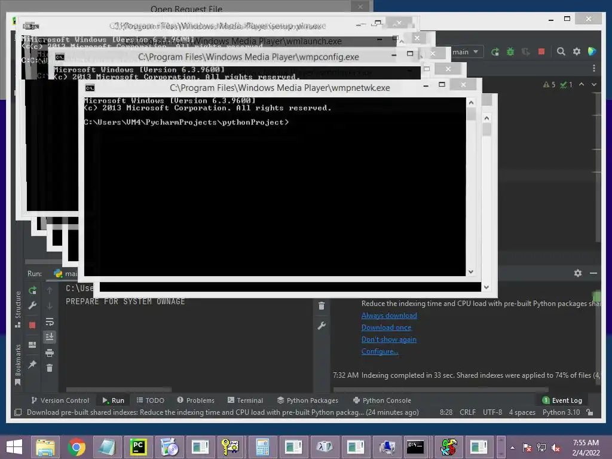Open the Terminal tool window tab

coord(246,400)
